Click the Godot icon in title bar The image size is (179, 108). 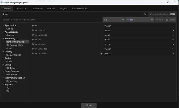(2, 2)
